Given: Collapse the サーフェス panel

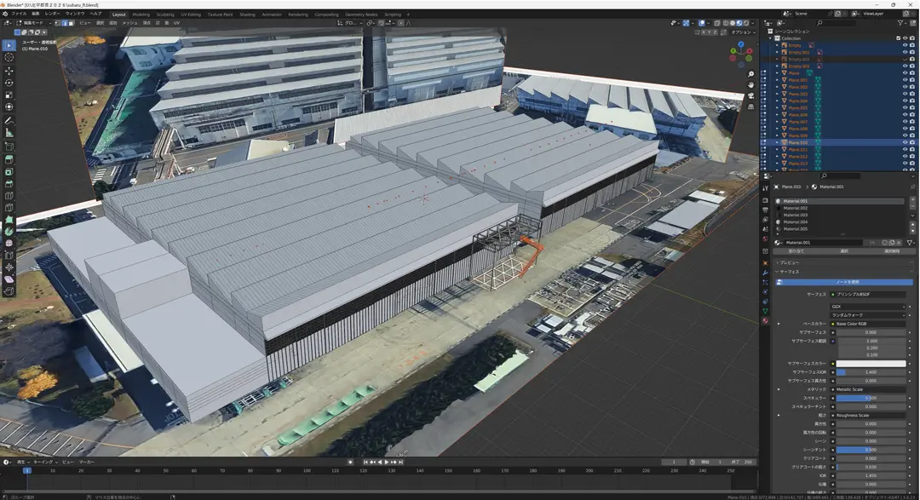Looking at the screenshot, I should pos(790,272).
